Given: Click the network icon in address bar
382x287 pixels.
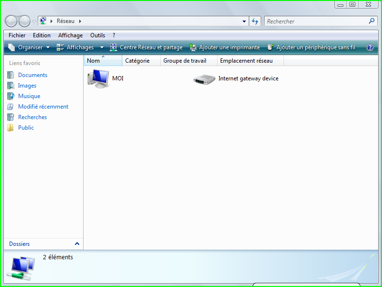Looking at the screenshot, I should pos(43,21).
